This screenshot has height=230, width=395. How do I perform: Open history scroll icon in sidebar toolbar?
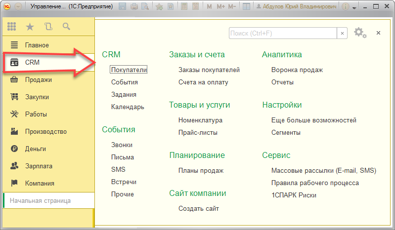click(x=48, y=26)
